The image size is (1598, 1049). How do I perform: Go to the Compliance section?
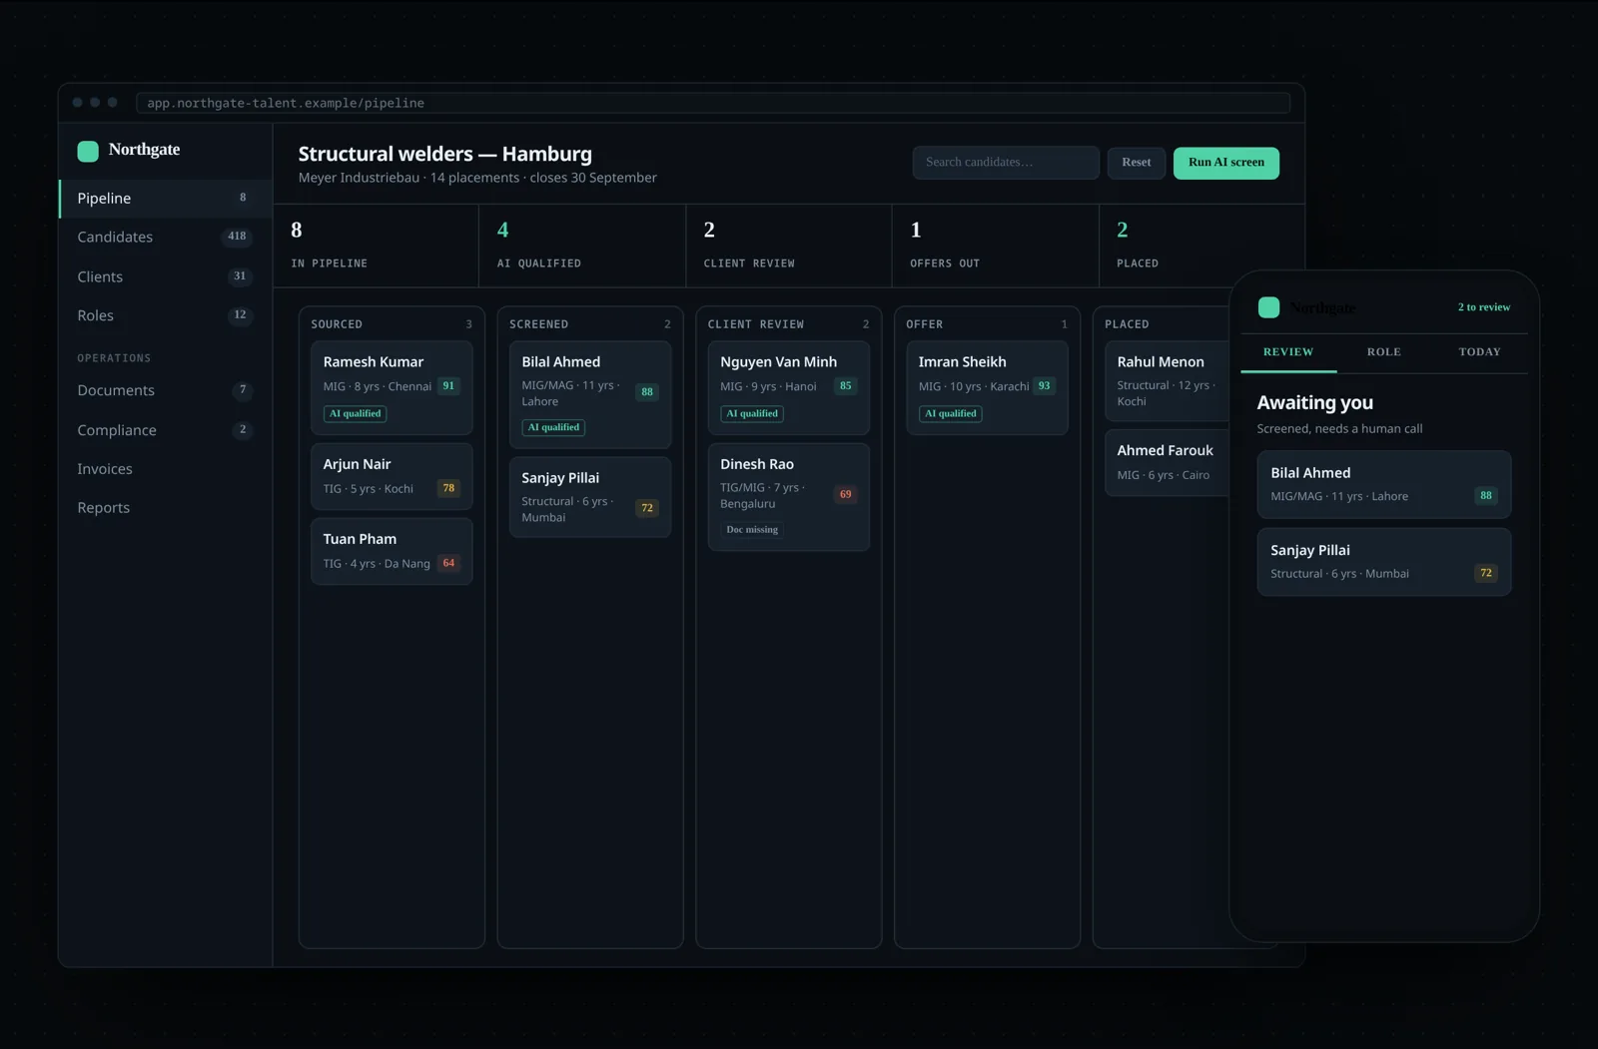(x=166, y=430)
